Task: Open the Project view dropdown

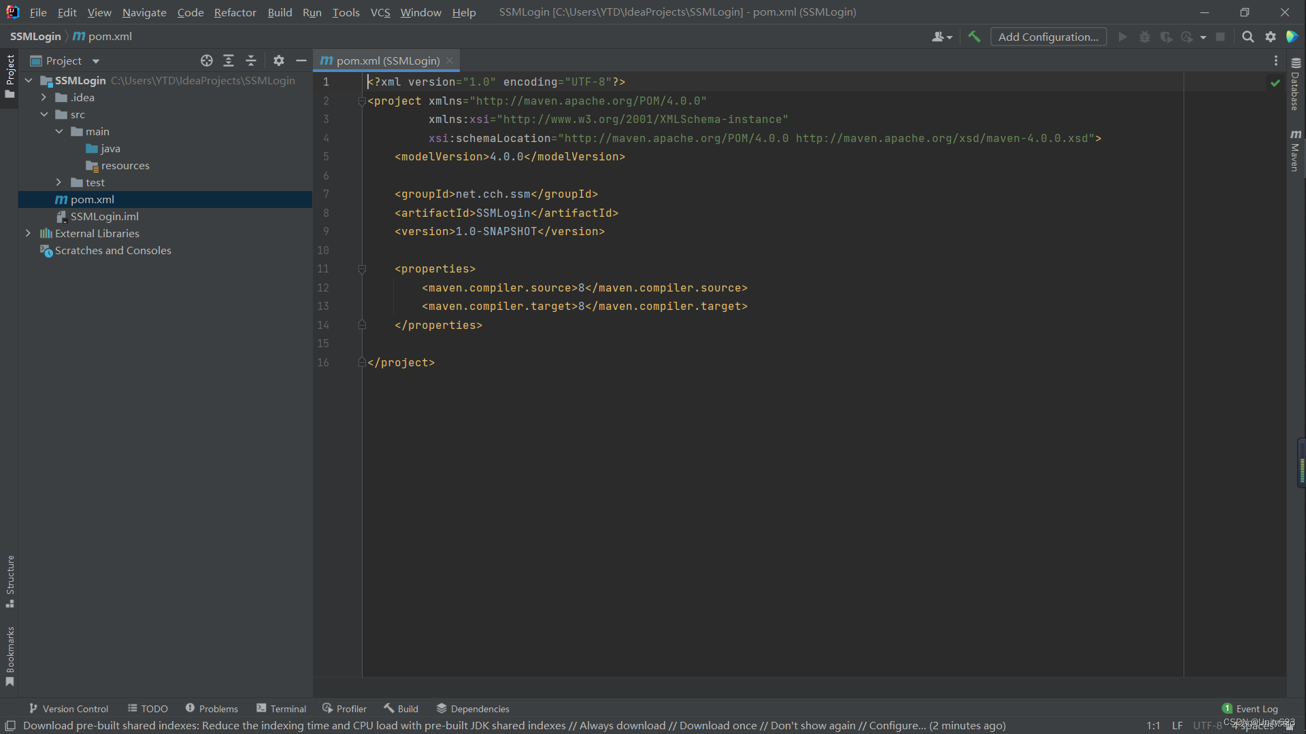Action: 96,61
